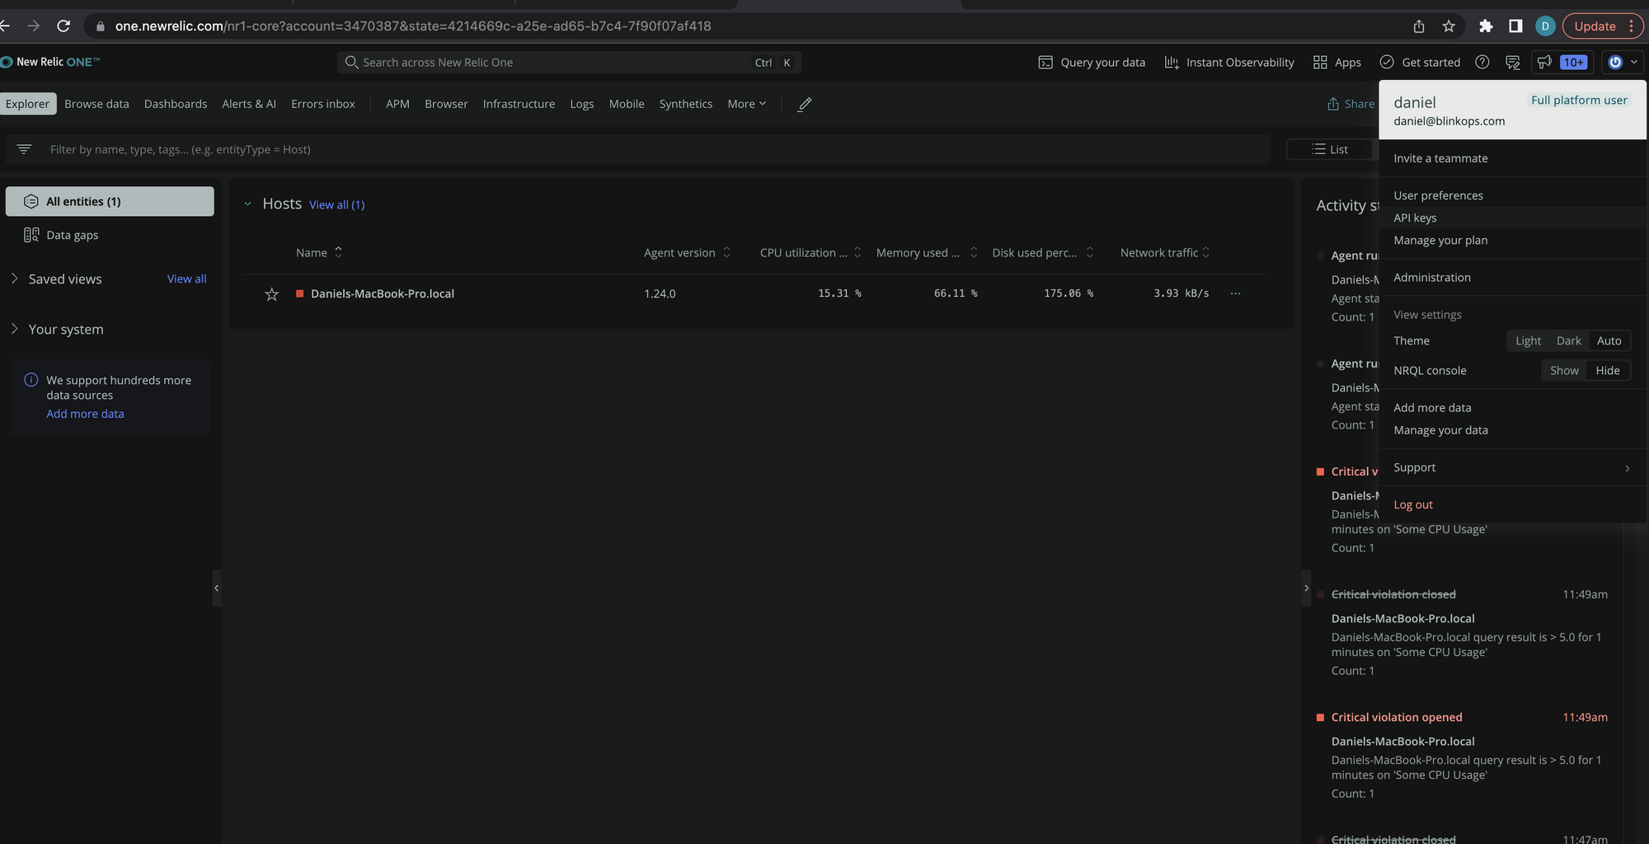Screen dimensions: 1649x844
Task: Toggle the browser side panel icon
Action: [1515, 26]
